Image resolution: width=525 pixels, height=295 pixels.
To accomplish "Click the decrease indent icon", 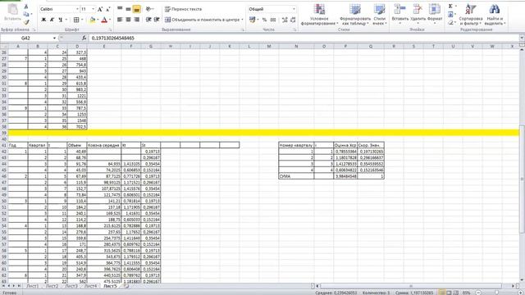I will pos(148,20).
